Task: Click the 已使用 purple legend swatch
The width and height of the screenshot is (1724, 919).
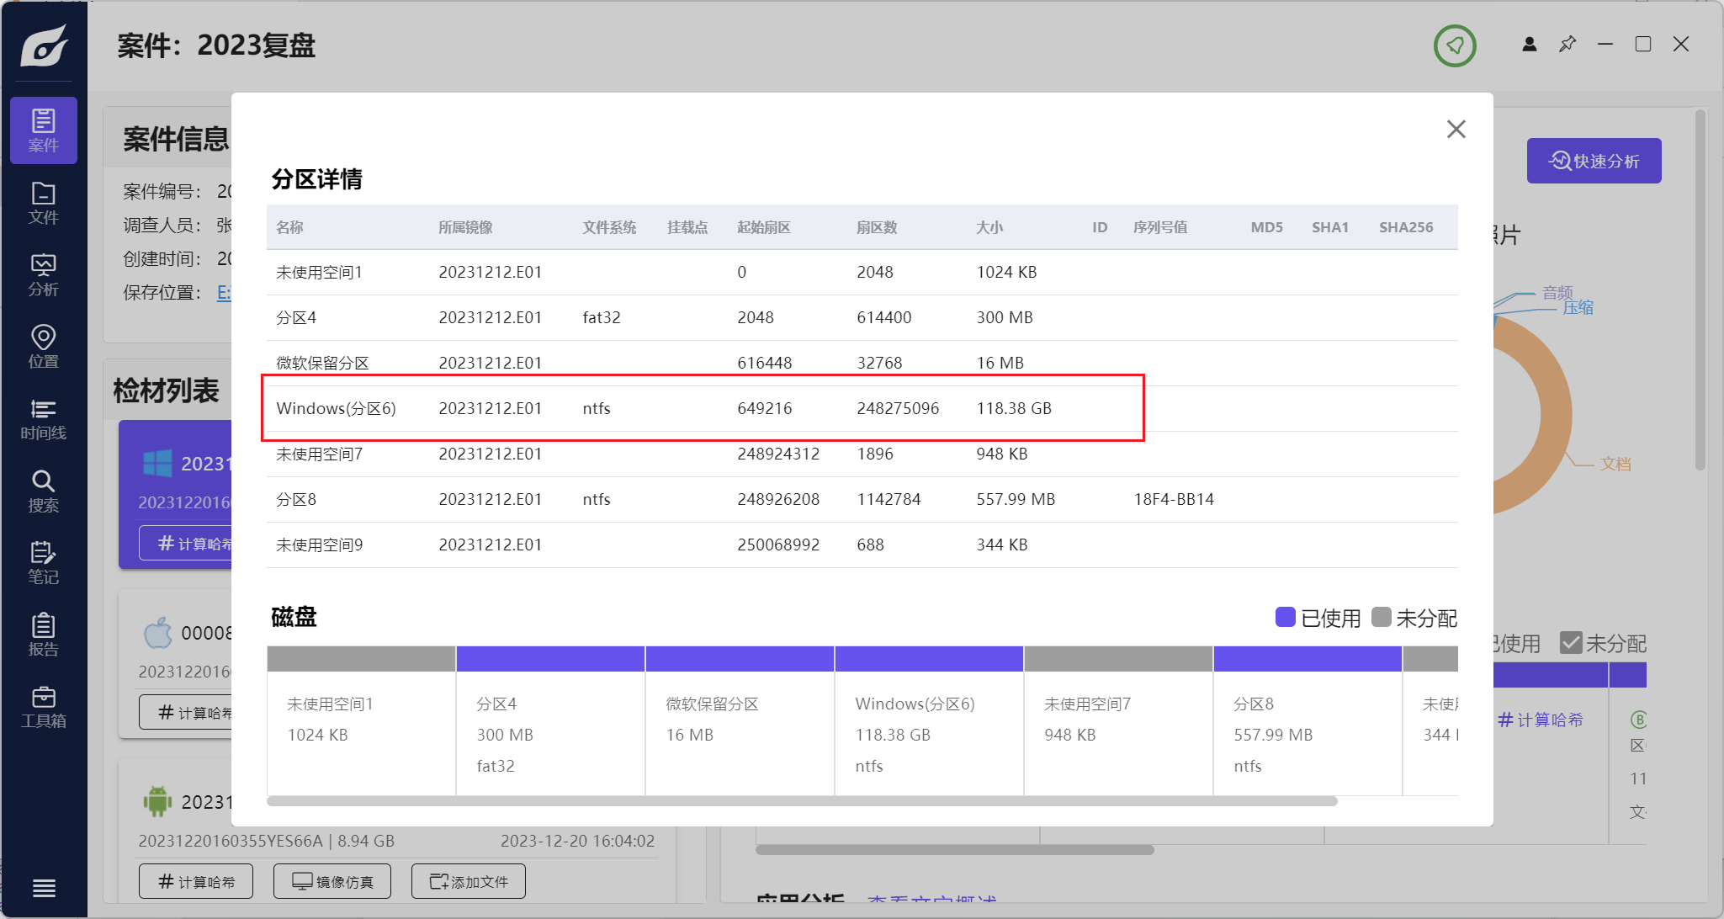Action: point(1285,617)
